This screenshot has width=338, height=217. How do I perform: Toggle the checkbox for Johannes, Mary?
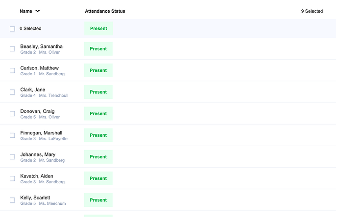tap(12, 157)
